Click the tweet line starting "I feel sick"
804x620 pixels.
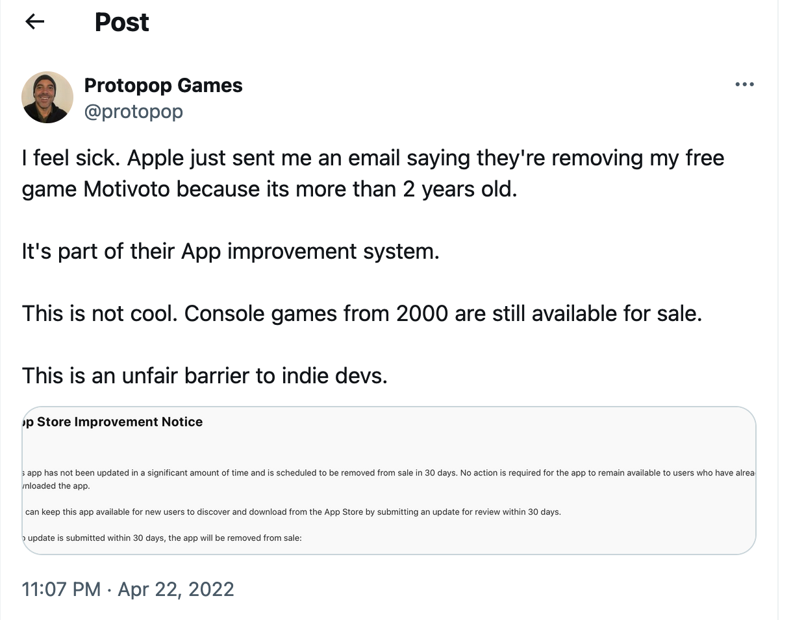373,158
